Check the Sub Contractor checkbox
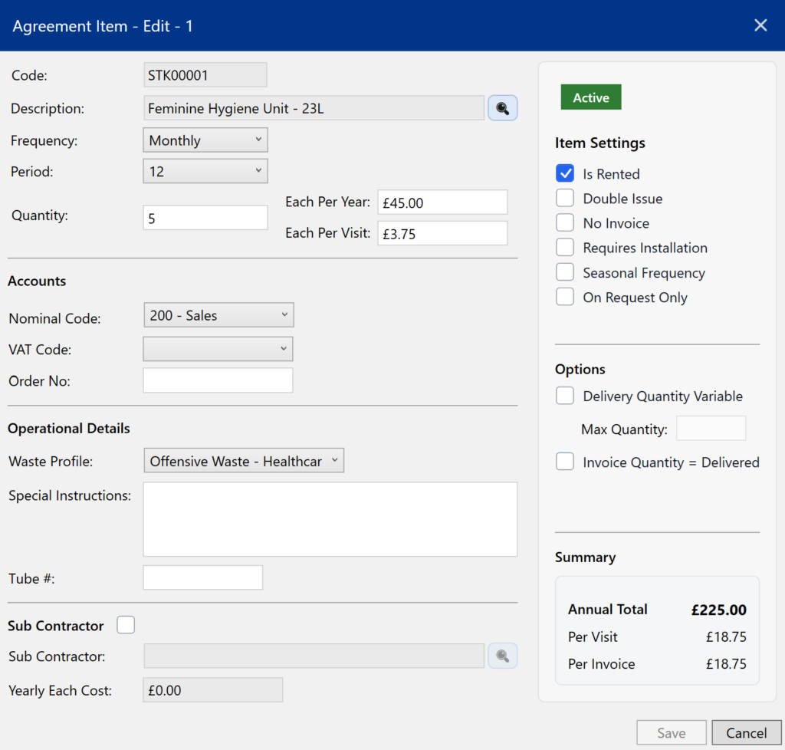The width and height of the screenshot is (785, 750). click(126, 626)
